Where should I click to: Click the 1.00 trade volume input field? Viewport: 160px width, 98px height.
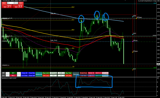pyautogui.click(x=13, y=3)
